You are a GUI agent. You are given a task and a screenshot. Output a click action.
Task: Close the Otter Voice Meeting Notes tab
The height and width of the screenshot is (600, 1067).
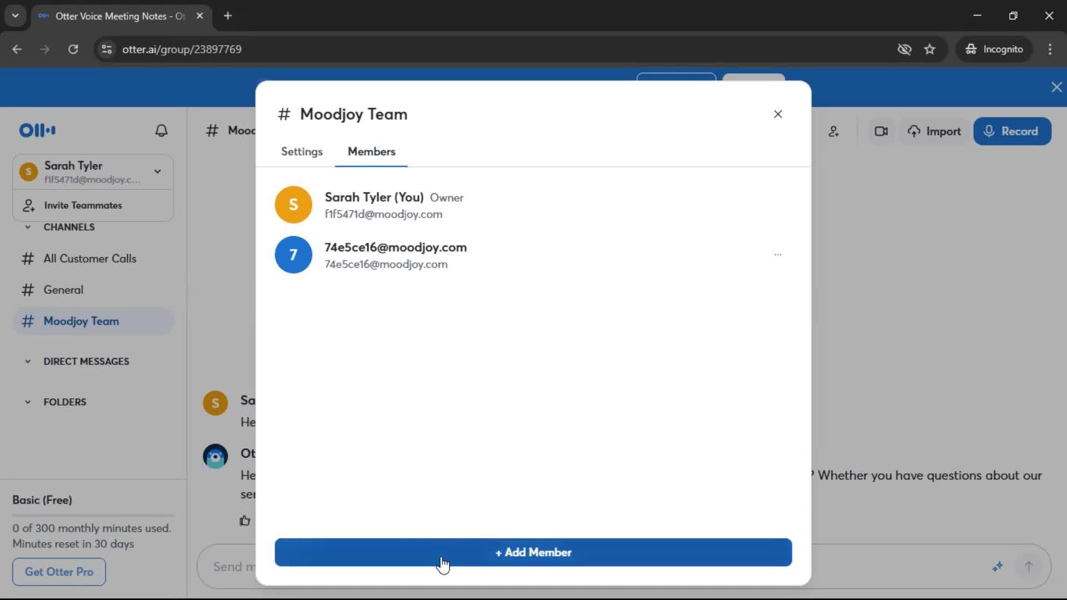200,16
